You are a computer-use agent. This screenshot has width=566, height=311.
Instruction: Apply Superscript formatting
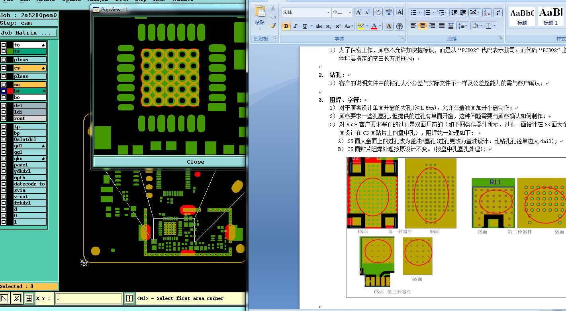coord(338,26)
